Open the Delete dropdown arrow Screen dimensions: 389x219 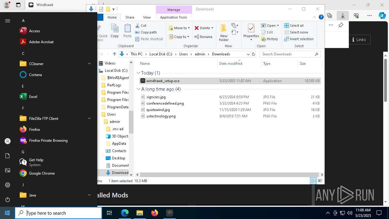(x=212, y=28)
